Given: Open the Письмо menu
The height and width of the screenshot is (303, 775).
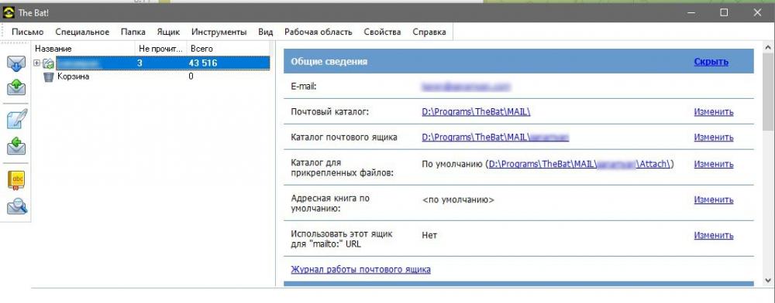Looking at the screenshot, I should (x=28, y=32).
